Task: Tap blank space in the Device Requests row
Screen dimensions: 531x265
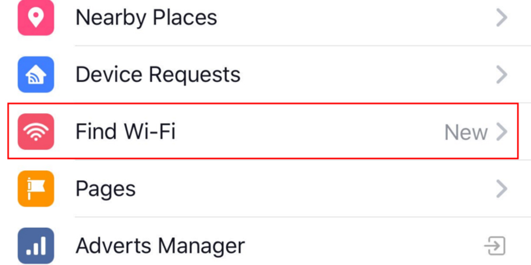Action: (x=366, y=75)
